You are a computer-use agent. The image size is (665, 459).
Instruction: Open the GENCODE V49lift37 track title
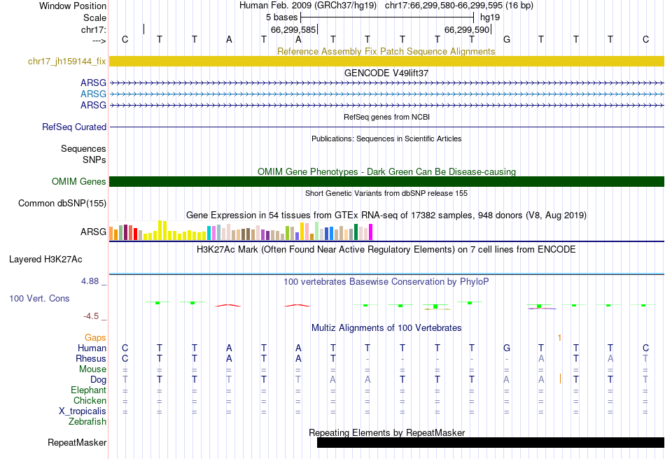click(386, 73)
